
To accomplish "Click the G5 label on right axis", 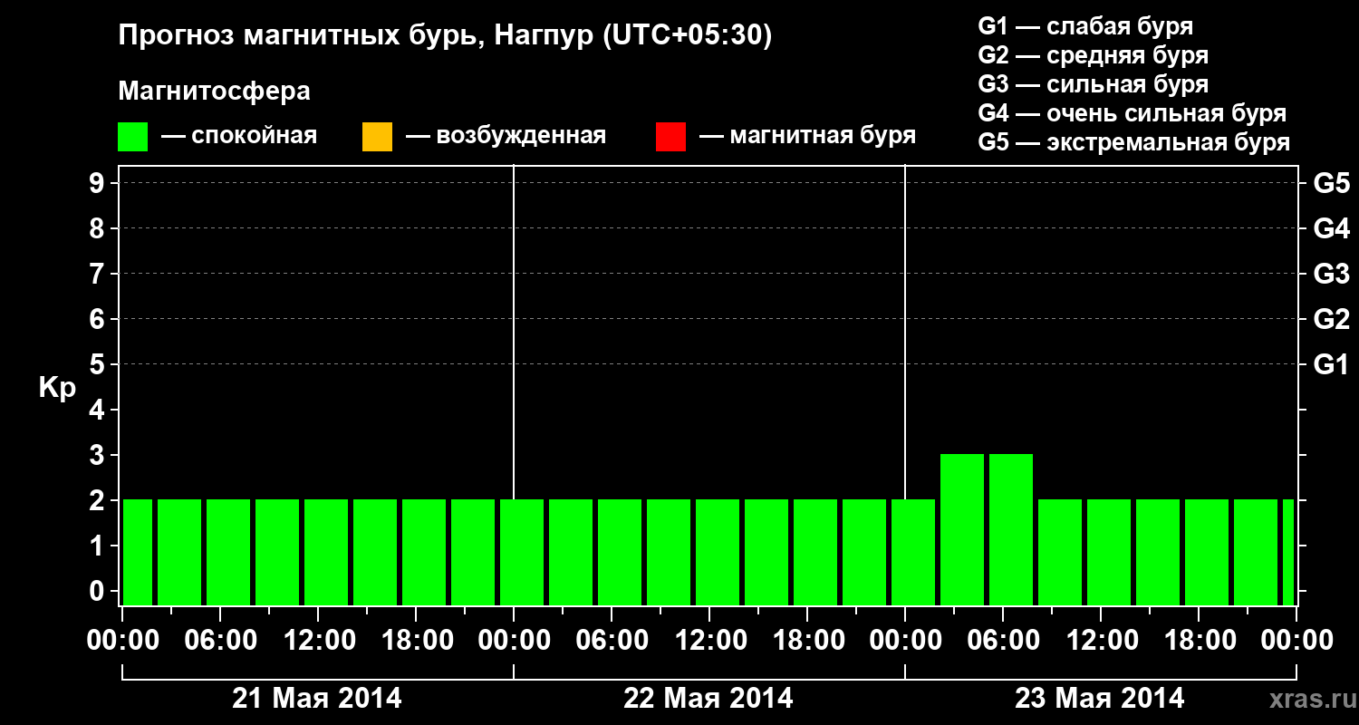I will pos(1332,183).
